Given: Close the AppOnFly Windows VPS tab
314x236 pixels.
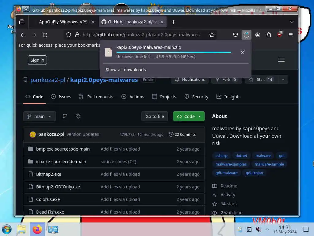Looking at the screenshot, I should [x=93, y=22].
